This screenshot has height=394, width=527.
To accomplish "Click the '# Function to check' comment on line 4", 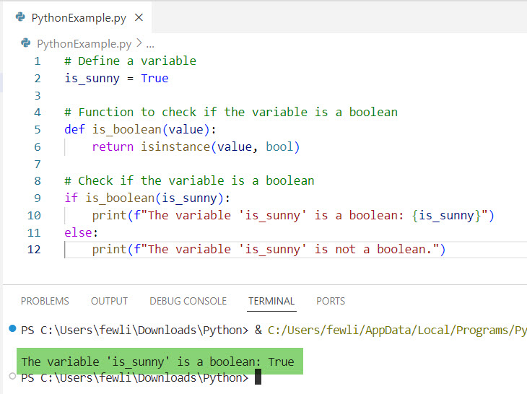I will (231, 112).
